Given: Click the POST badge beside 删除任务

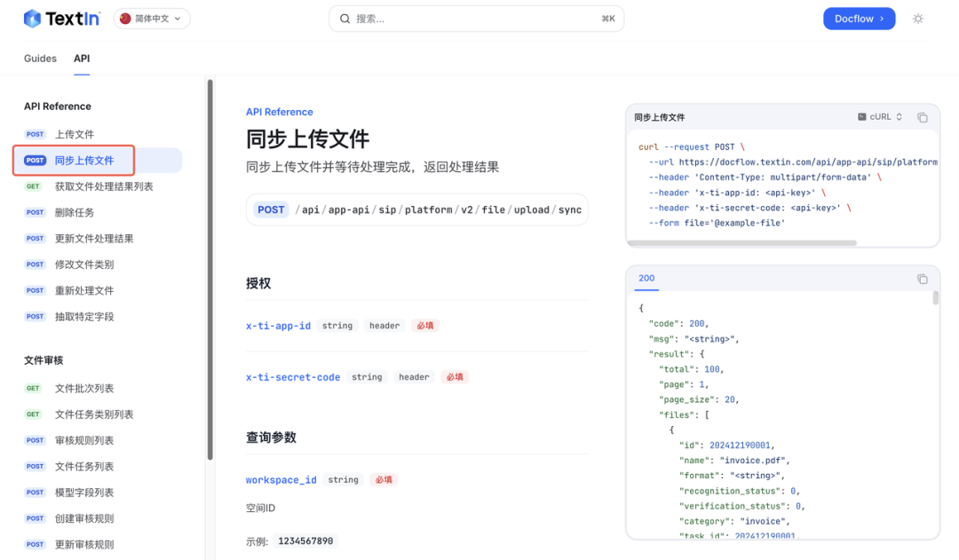Looking at the screenshot, I should [x=36, y=213].
